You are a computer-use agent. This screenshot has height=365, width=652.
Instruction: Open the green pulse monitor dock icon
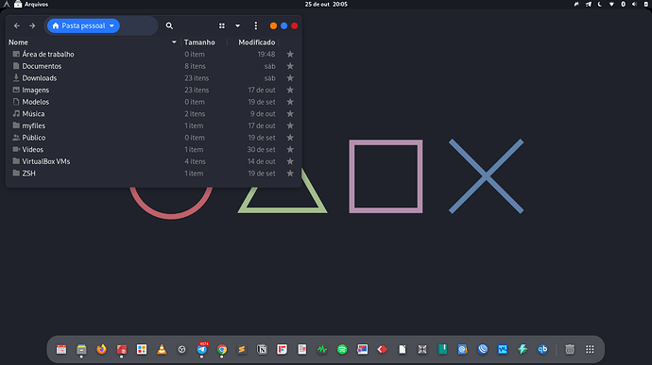322,350
